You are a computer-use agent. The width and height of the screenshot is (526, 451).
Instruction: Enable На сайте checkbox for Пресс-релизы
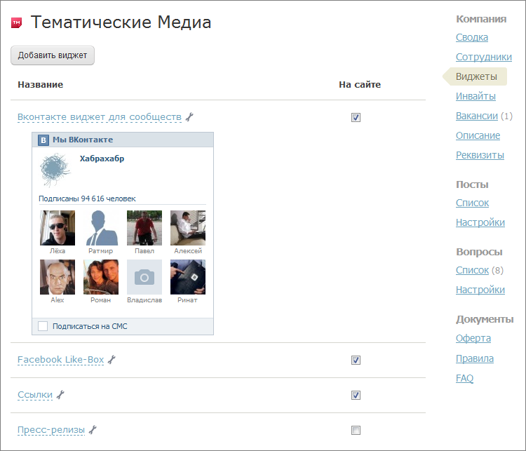point(356,430)
